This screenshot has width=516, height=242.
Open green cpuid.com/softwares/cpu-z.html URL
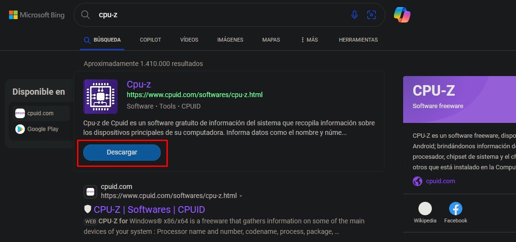pyautogui.click(x=195, y=95)
